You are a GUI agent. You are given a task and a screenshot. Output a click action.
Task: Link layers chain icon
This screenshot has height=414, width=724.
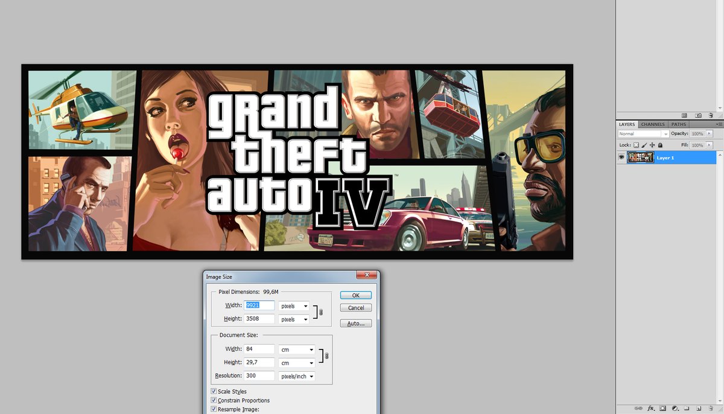coord(638,408)
